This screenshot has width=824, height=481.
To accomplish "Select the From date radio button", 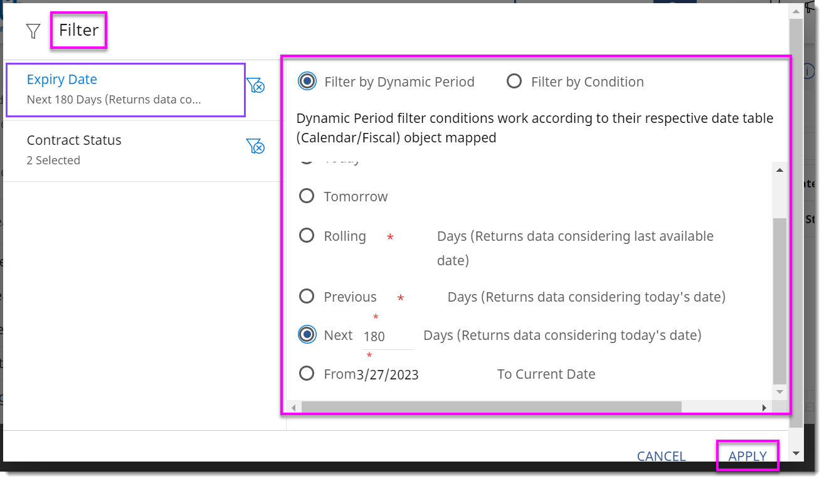I will pyautogui.click(x=307, y=374).
